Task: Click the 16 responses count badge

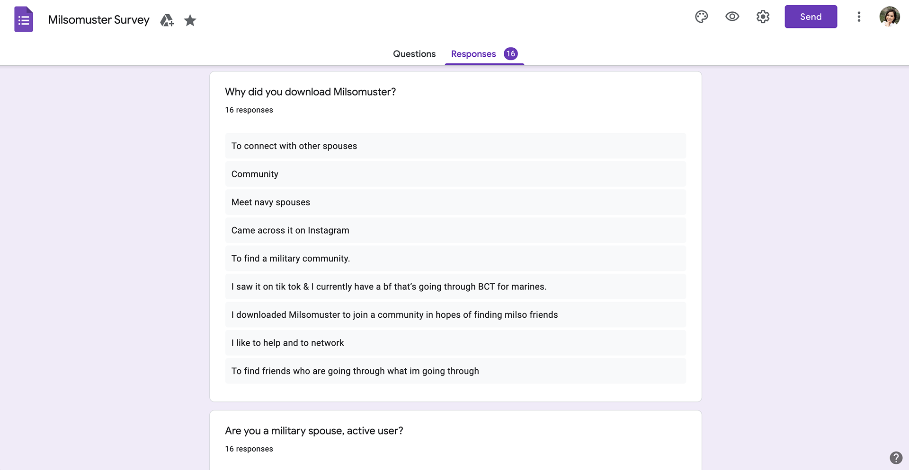Action: [x=510, y=53]
